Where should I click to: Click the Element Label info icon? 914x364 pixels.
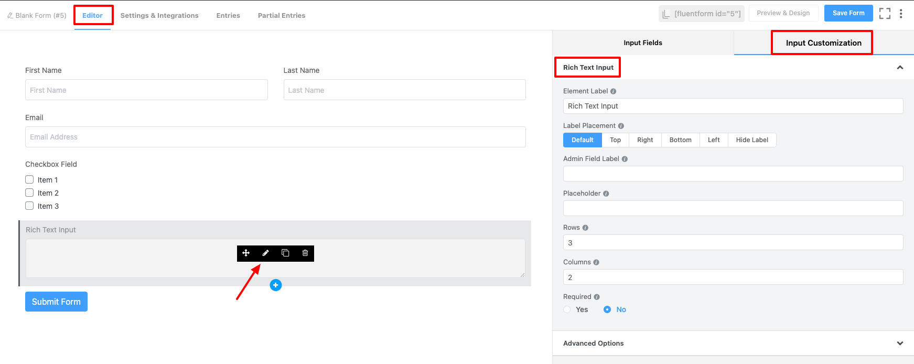(613, 91)
